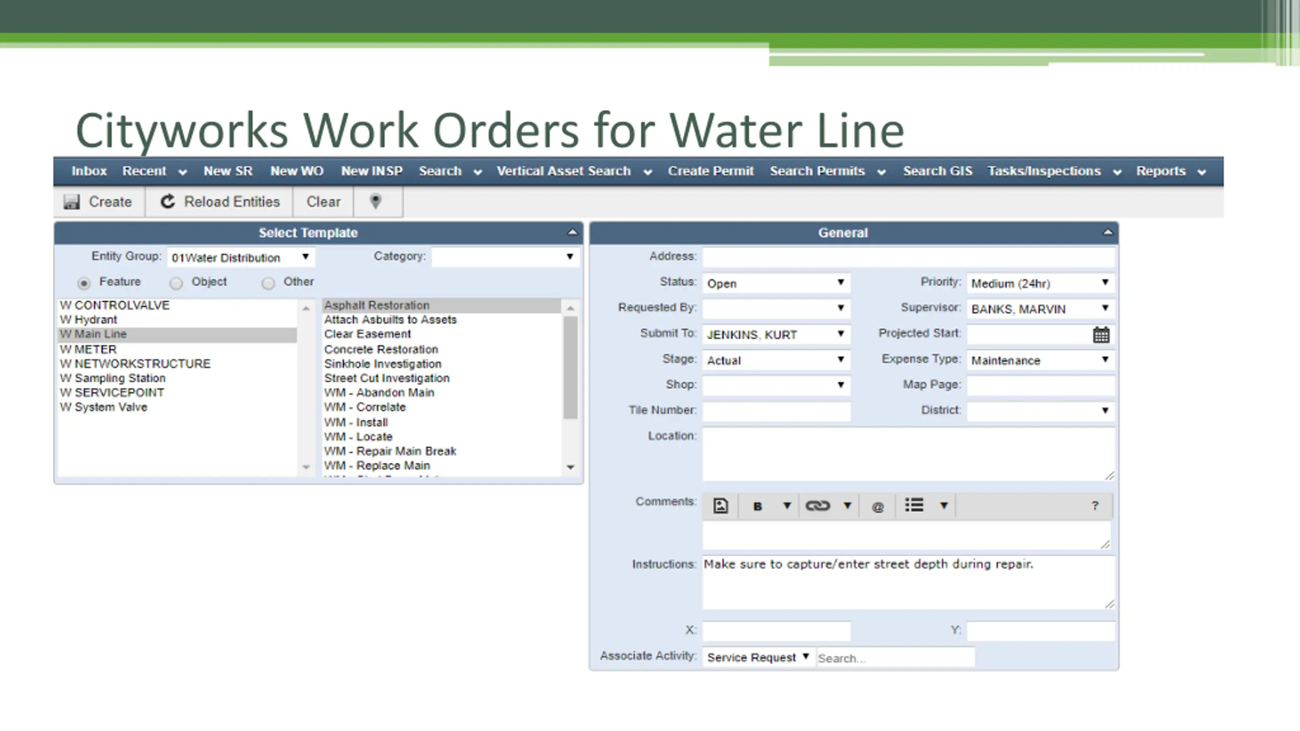Open the Supervisor dropdown

[x=1041, y=308]
